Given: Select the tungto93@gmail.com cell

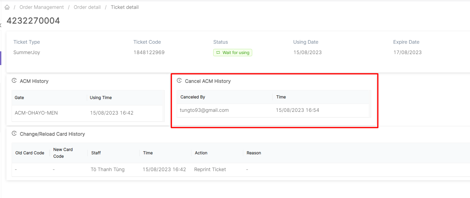Looking at the screenshot, I should coord(204,110).
